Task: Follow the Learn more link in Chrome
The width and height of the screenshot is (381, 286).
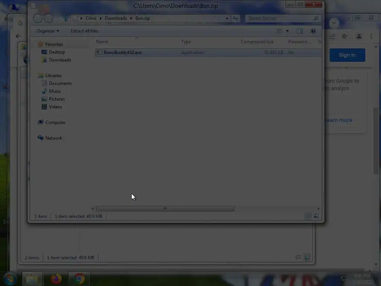Action: click(x=339, y=120)
